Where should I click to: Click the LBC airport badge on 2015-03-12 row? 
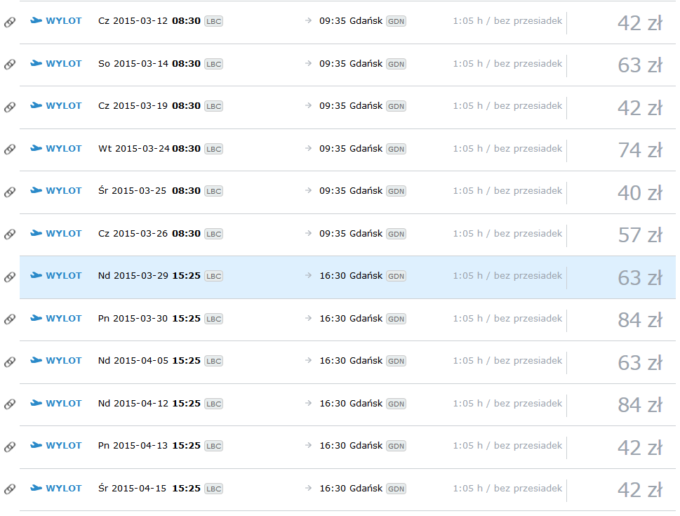coord(214,21)
